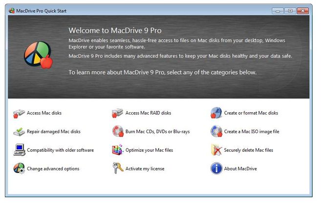322x204 pixels.
Task: Open the About MacDrive link
Action: 240,169
